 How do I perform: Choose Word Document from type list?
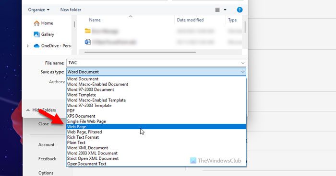click(x=156, y=79)
